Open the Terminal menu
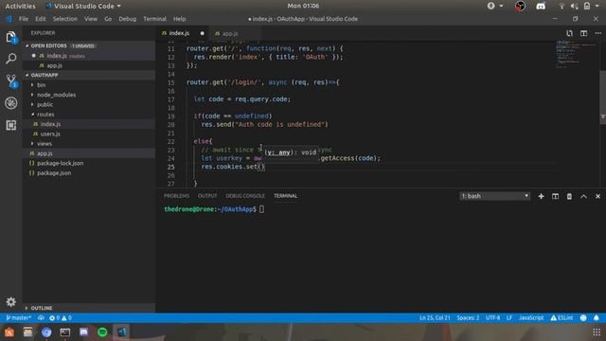606x341 pixels. 154,19
